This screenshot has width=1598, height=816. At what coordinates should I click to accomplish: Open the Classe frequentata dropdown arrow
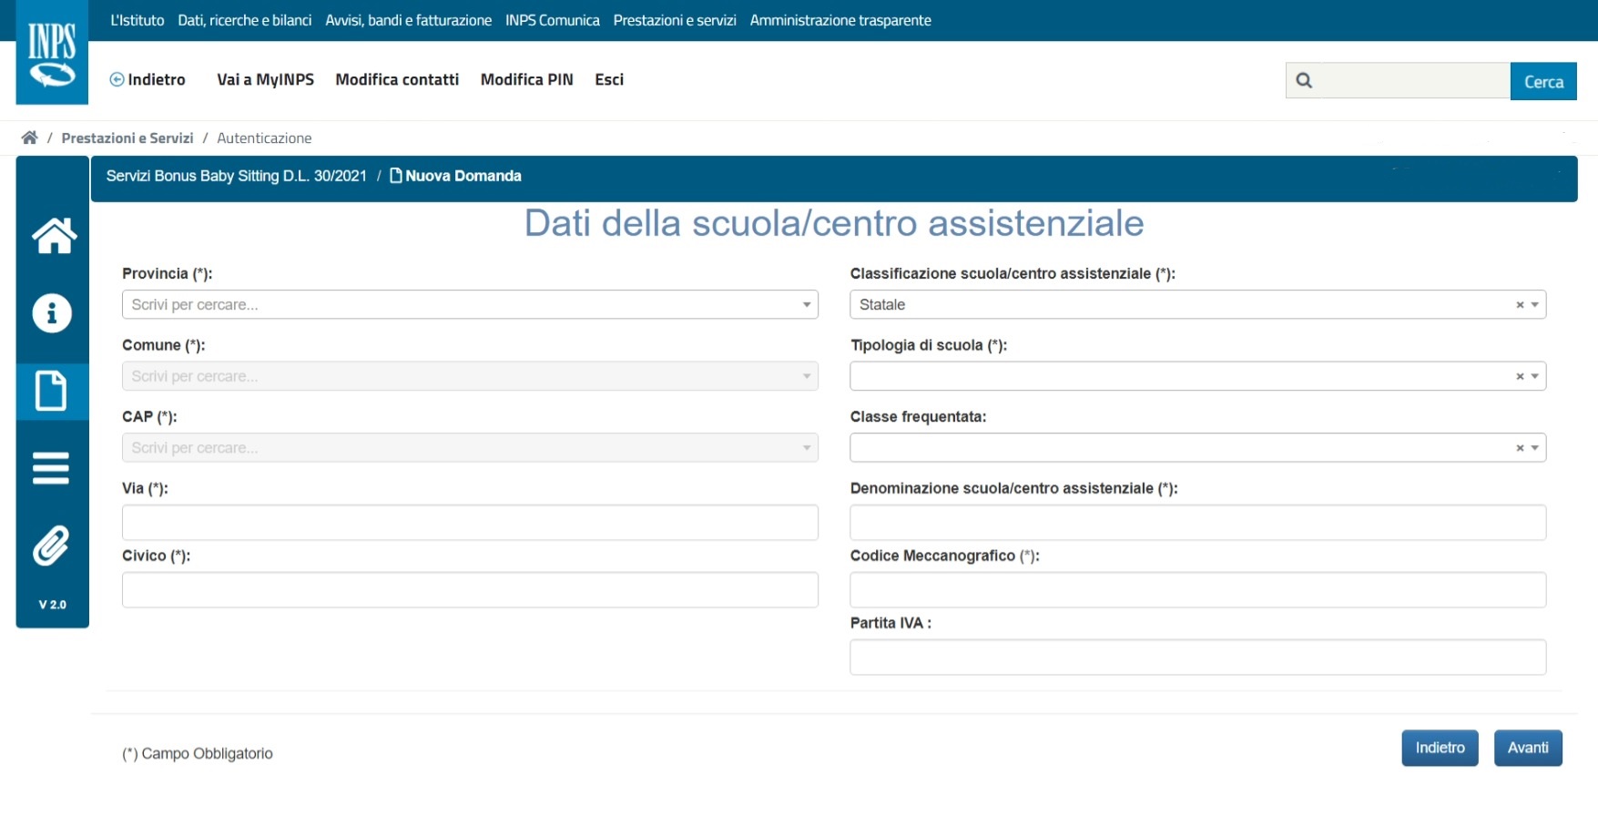pos(1535,448)
